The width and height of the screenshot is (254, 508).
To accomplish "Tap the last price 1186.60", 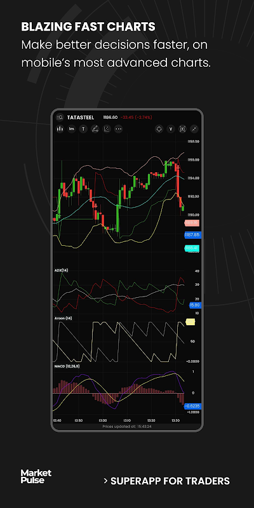I will [110, 117].
